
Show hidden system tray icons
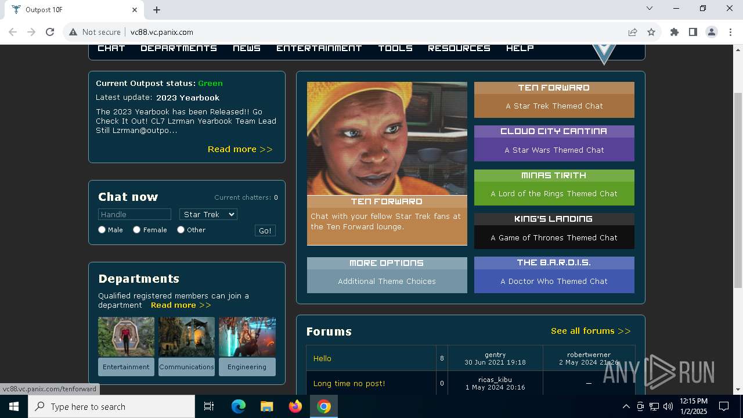pos(626,406)
